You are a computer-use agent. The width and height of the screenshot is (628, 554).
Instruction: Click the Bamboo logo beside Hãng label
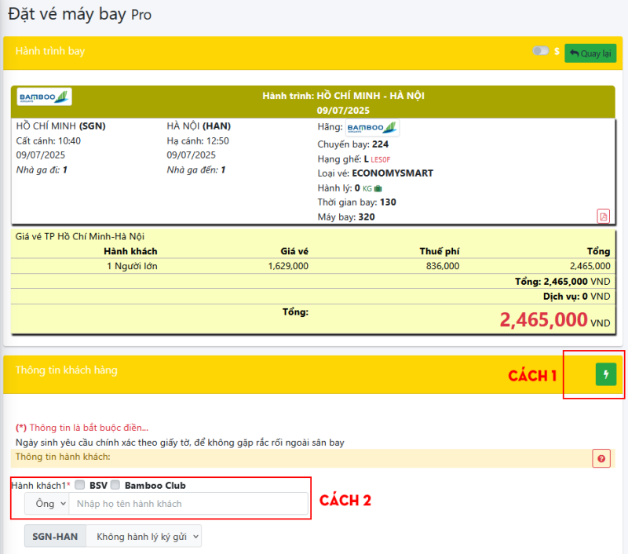click(372, 127)
